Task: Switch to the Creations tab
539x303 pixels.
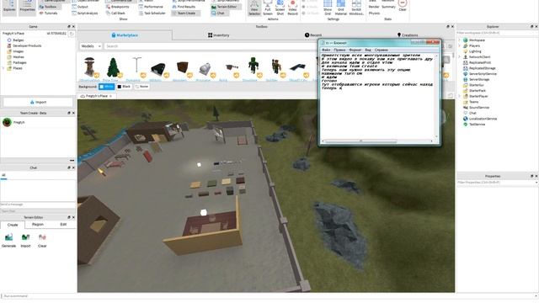Action: point(408,35)
